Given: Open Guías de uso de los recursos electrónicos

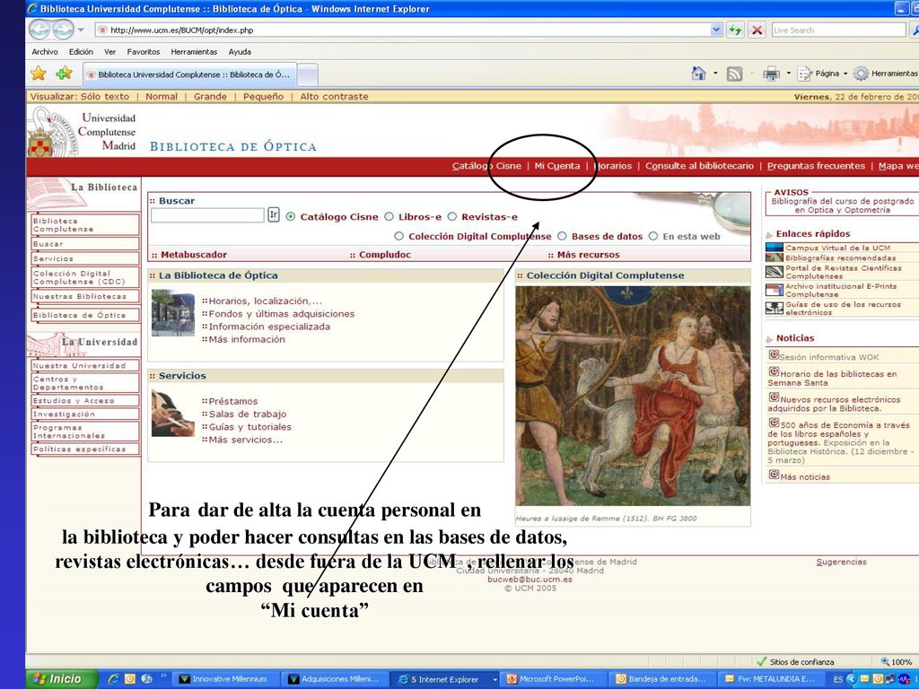Looking at the screenshot, I should click(843, 309).
